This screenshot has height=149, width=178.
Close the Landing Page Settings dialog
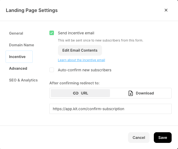coord(166,10)
